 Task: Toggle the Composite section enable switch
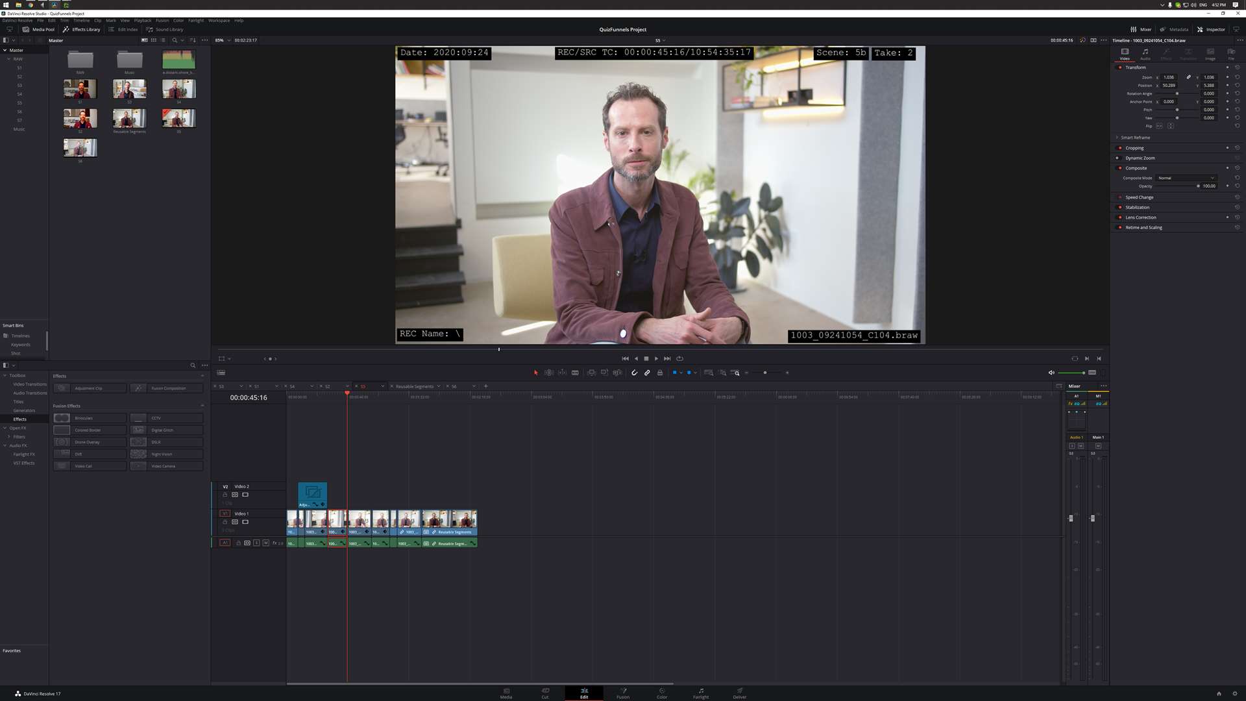(1120, 168)
